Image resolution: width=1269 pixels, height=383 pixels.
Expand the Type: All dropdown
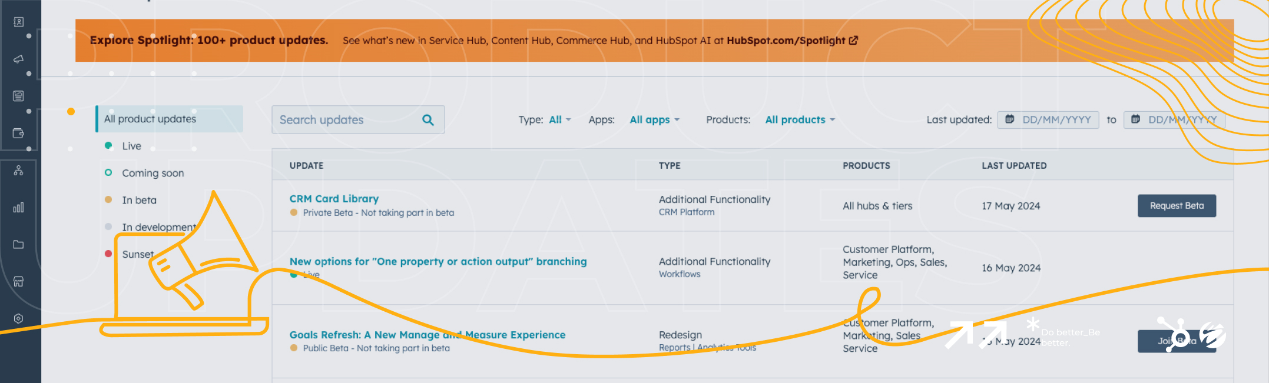[x=560, y=119]
